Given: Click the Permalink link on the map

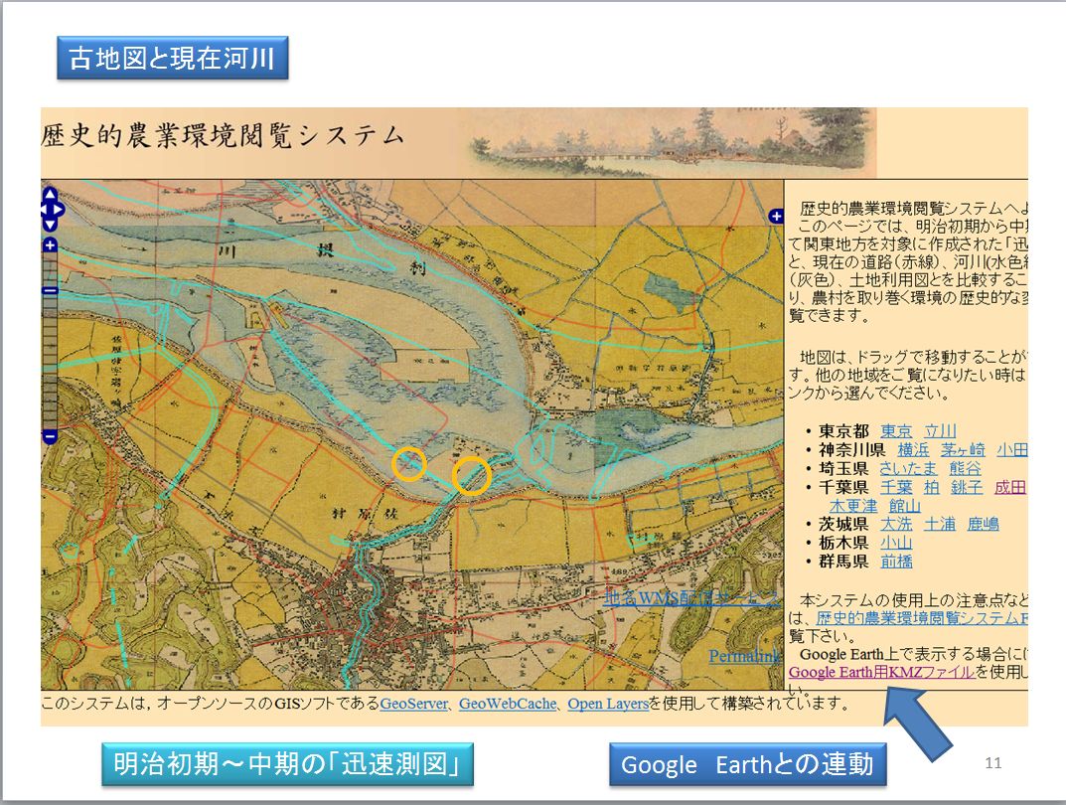Looking at the screenshot, I should (x=745, y=656).
